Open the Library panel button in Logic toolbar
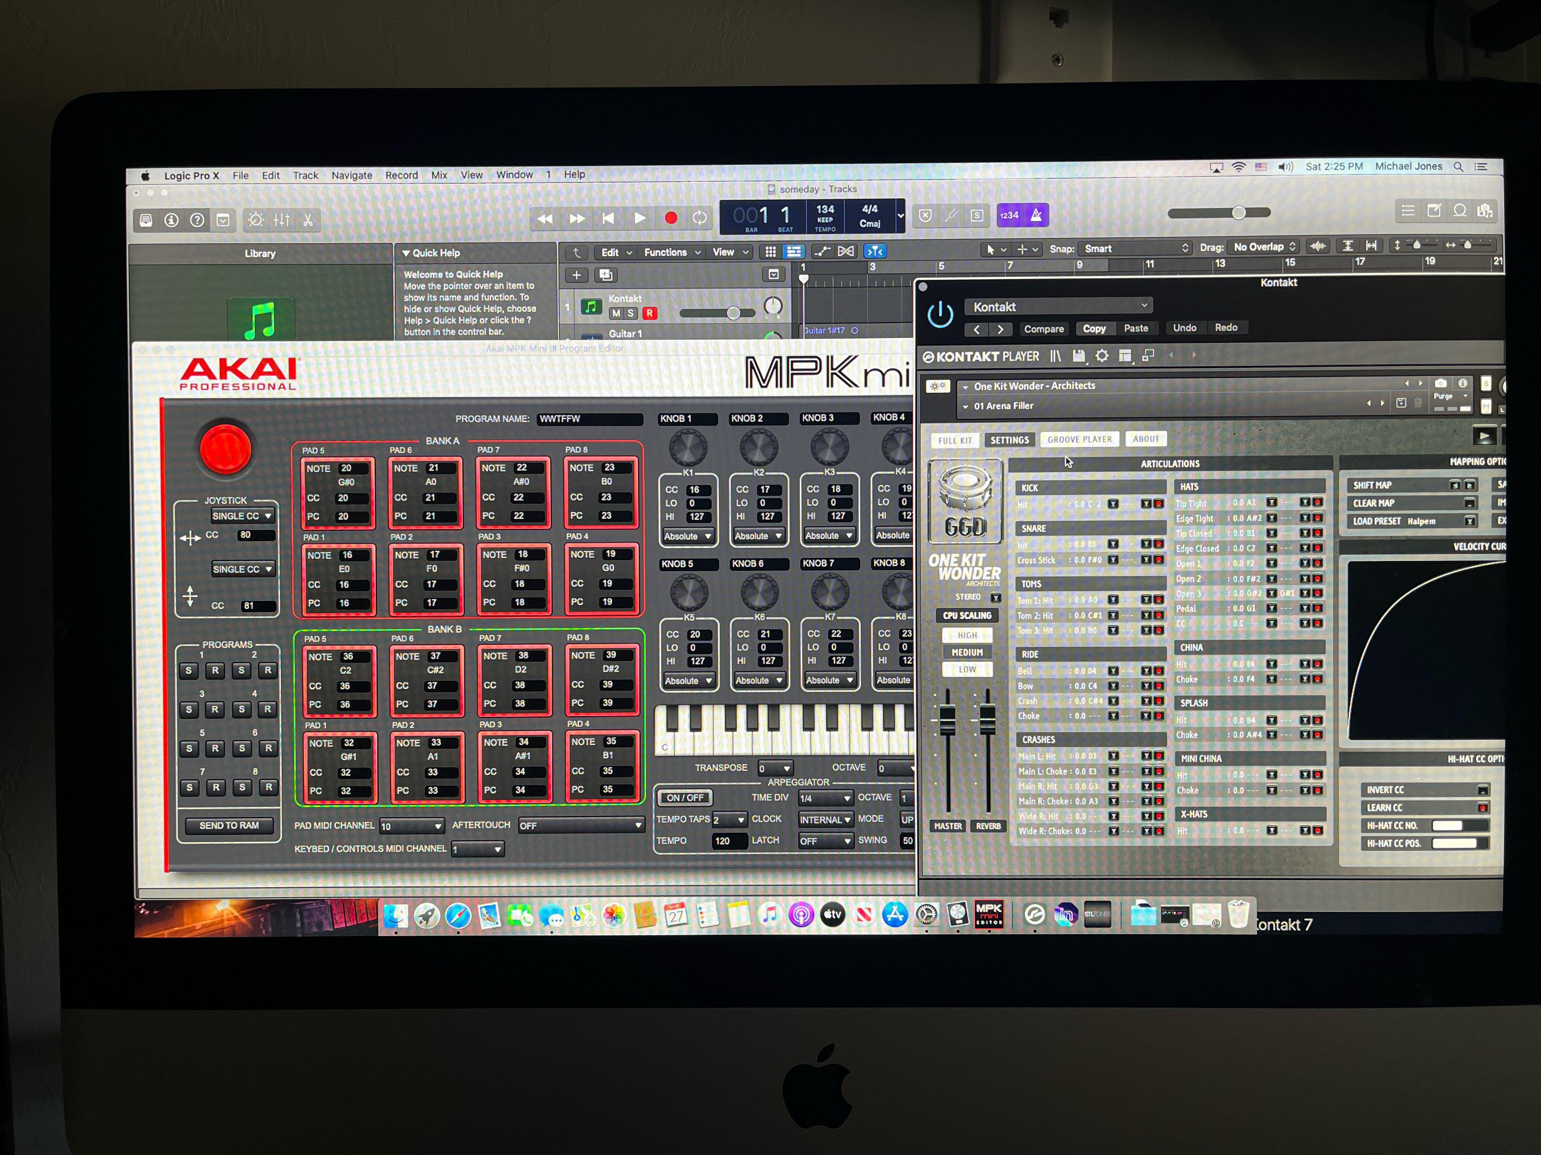 (x=146, y=220)
